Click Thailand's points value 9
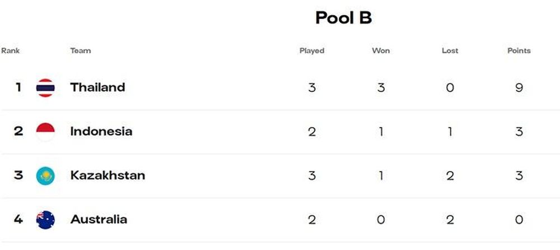This screenshot has width=560, height=250. click(519, 87)
